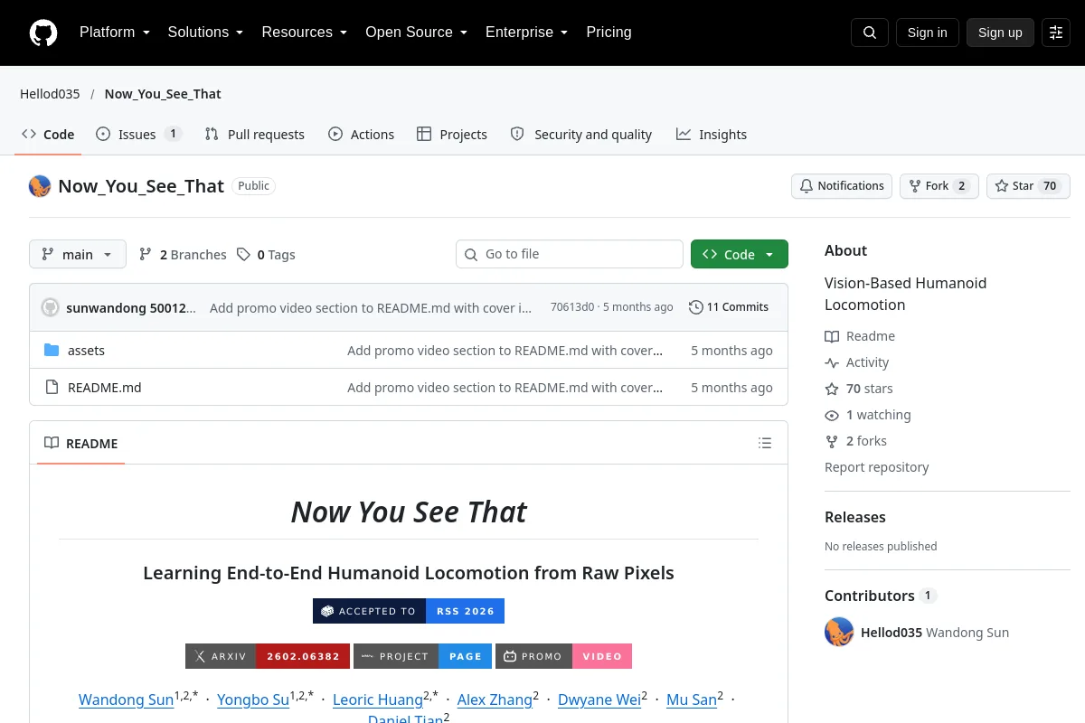This screenshot has width=1085, height=723.
Task: Open the assets folder
Action: coord(86,351)
